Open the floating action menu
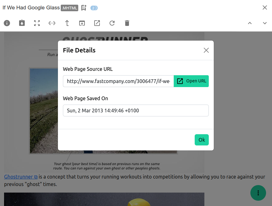 point(258,193)
